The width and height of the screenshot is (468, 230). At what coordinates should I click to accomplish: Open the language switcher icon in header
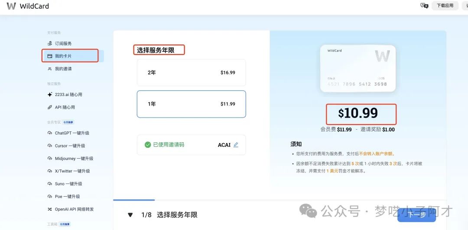(x=424, y=6)
